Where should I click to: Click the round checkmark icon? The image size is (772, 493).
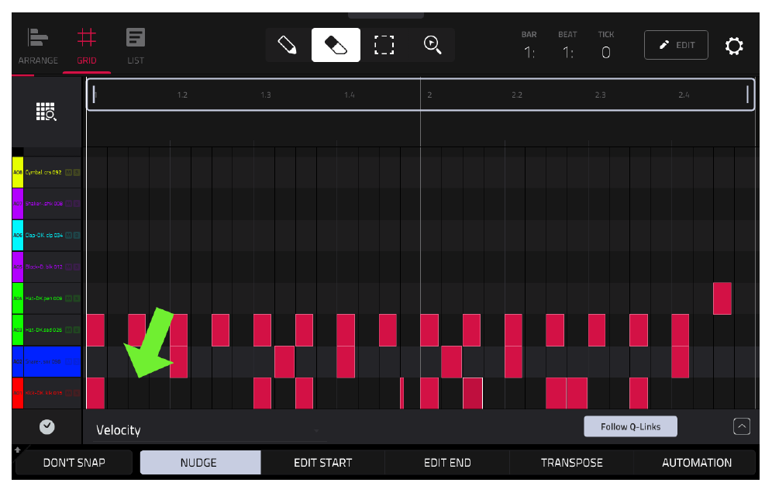[47, 426]
